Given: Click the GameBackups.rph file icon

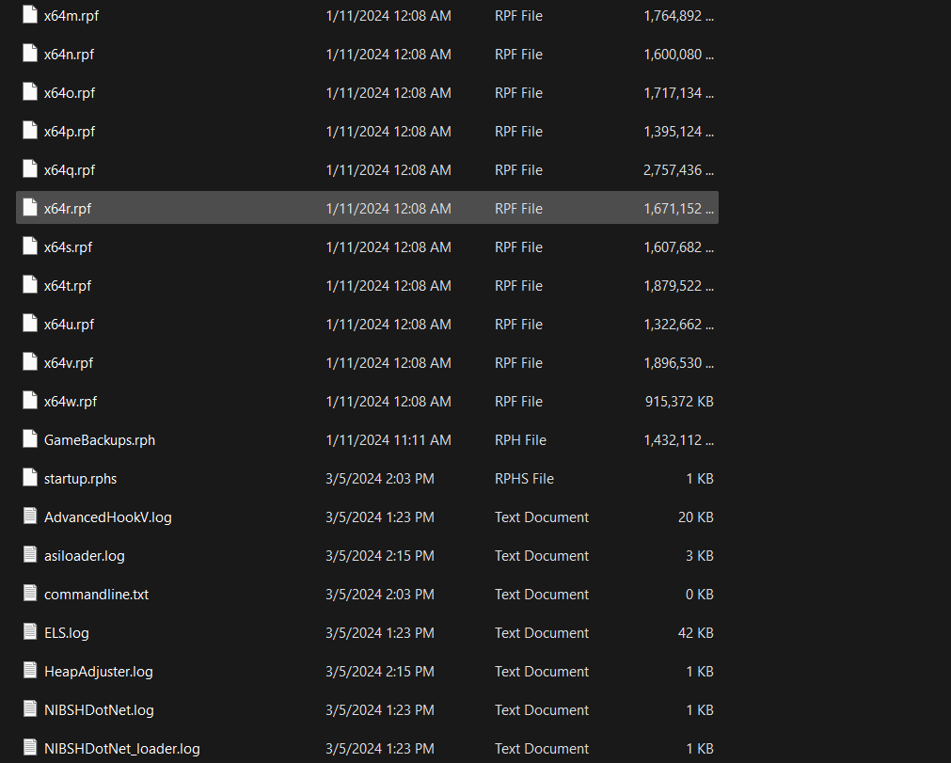Looking at the screenshot, I should [x=30, y=439].
